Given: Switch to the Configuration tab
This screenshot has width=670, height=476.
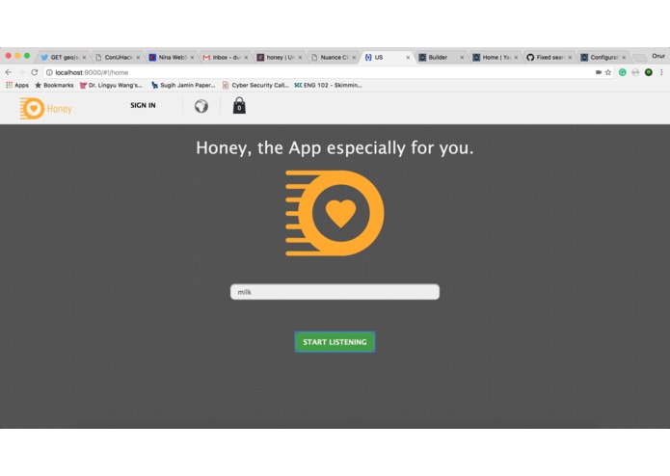Looking at the screenshot, I should pos(603,57).
